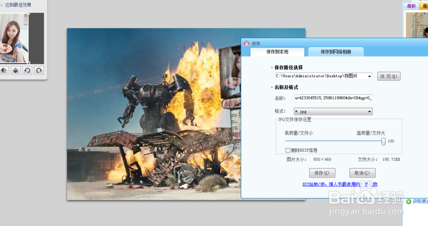This screenshot has width=428, height=226.
Task: Click in the 名称 file name field
Action: 333,98
